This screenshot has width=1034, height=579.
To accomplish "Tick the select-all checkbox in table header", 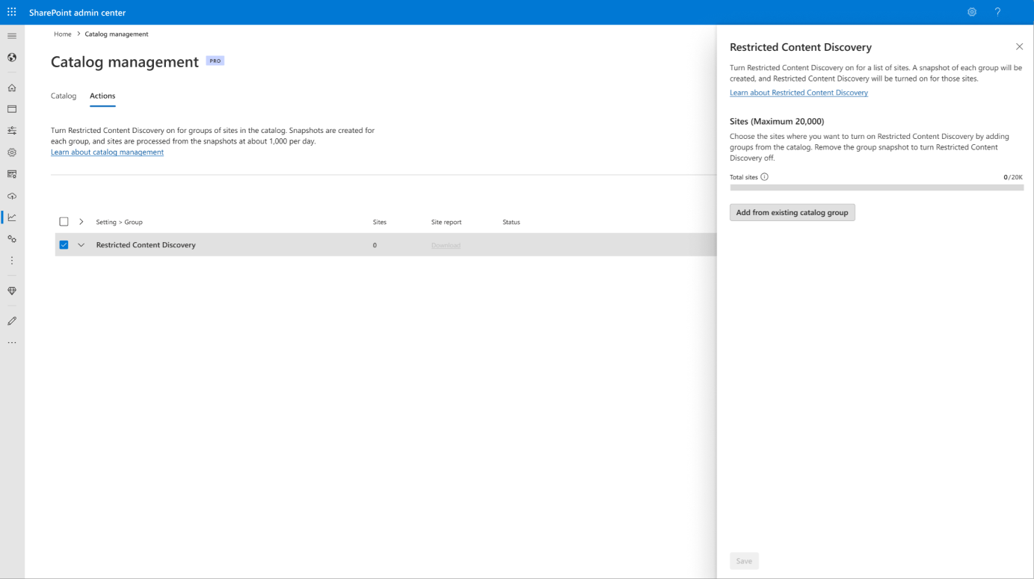I will point(64,222).
